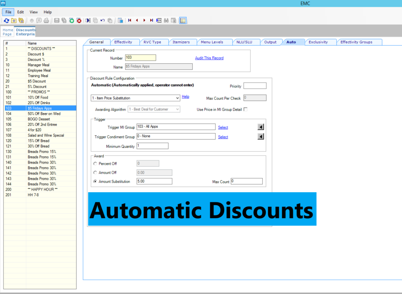402x294 pixels.
Task: Click the Save floppy disk icon
Action: tap(57, 20)
